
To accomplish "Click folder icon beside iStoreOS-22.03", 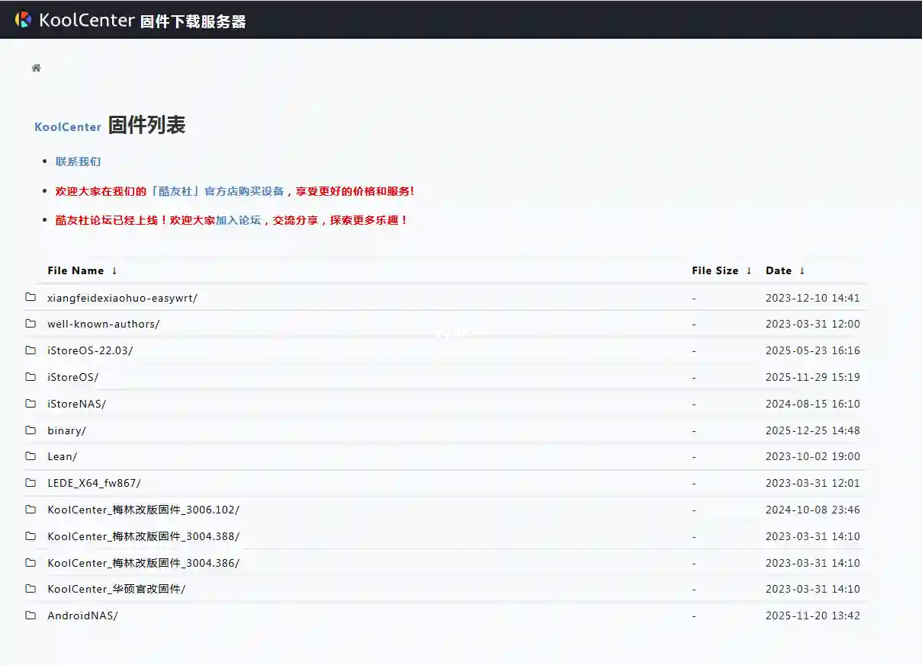I will [x=31, y=350].
